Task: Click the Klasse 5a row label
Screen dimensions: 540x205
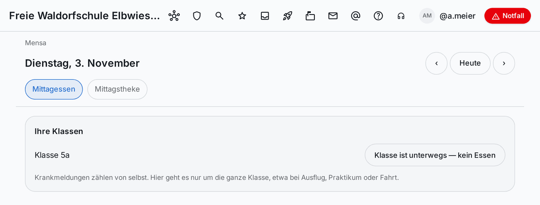Action: [52, 155]
